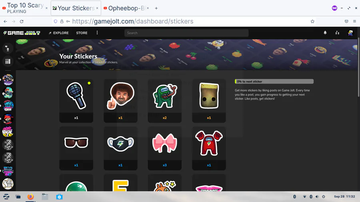Open the taskbar workspace overview icon
This screenshot has width=360, height=202.
coord(18,197)
